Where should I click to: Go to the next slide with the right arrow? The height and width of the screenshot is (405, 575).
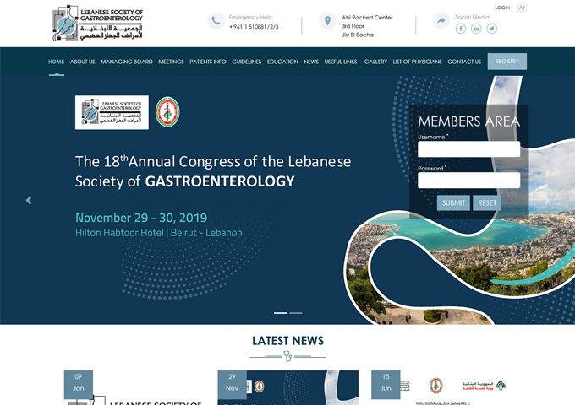[x=547, y=200]
